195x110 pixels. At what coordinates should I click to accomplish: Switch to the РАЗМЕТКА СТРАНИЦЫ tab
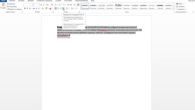pyautogui.click(x=44, y=1)
